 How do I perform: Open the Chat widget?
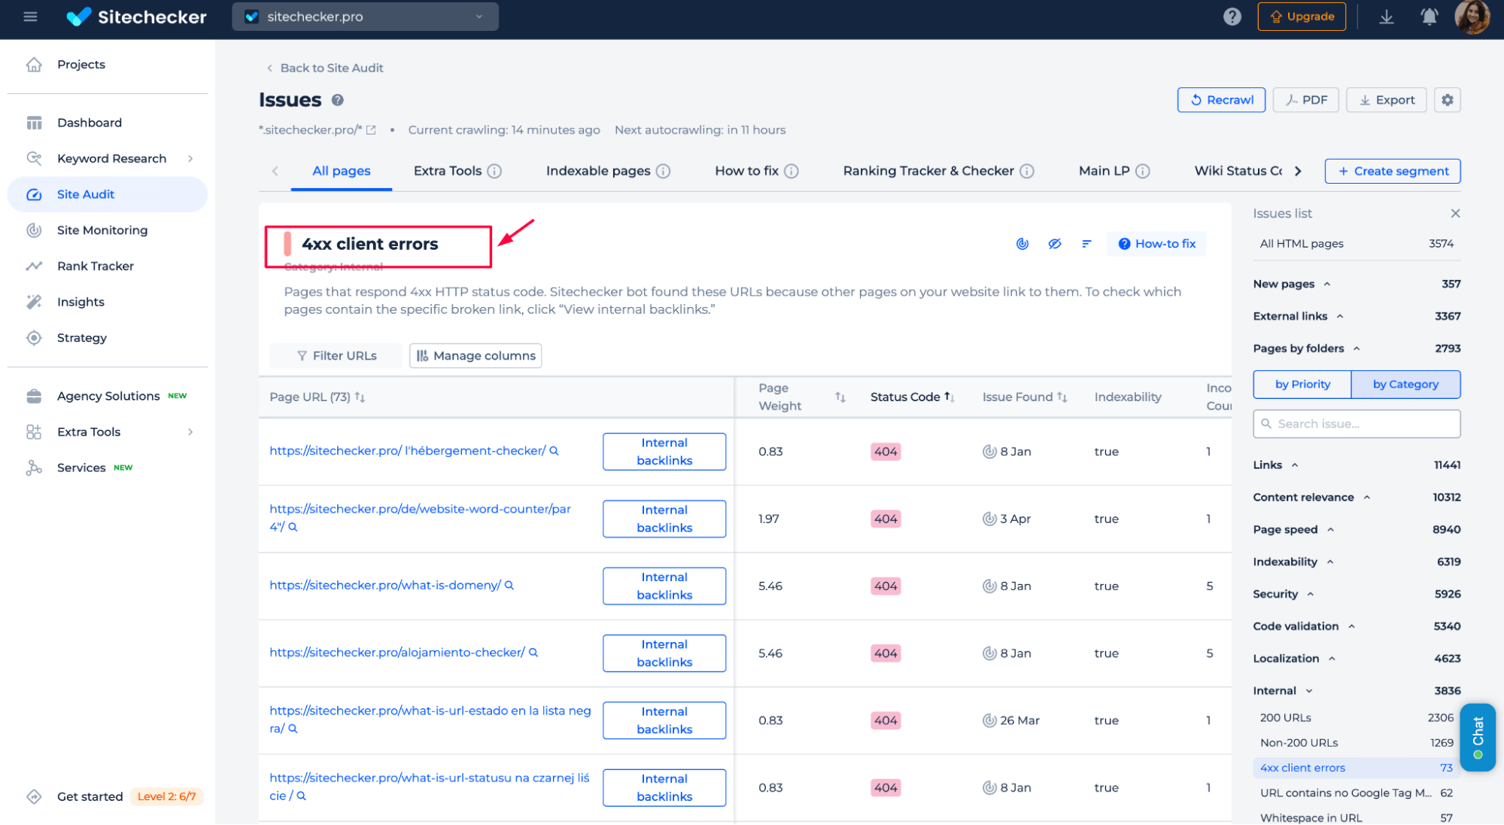click(x=1478, y=738)
